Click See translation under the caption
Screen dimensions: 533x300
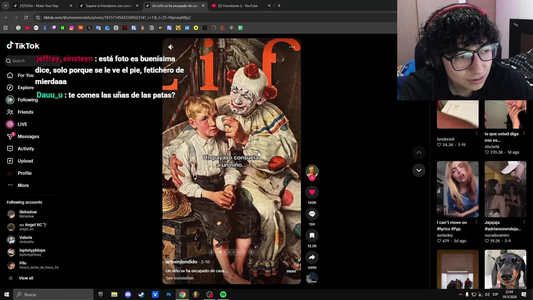[179, 278]
